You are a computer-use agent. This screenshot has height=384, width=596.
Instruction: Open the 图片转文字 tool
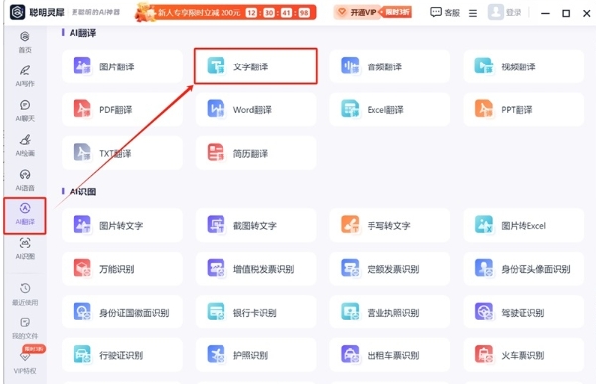tap(122, 225)
